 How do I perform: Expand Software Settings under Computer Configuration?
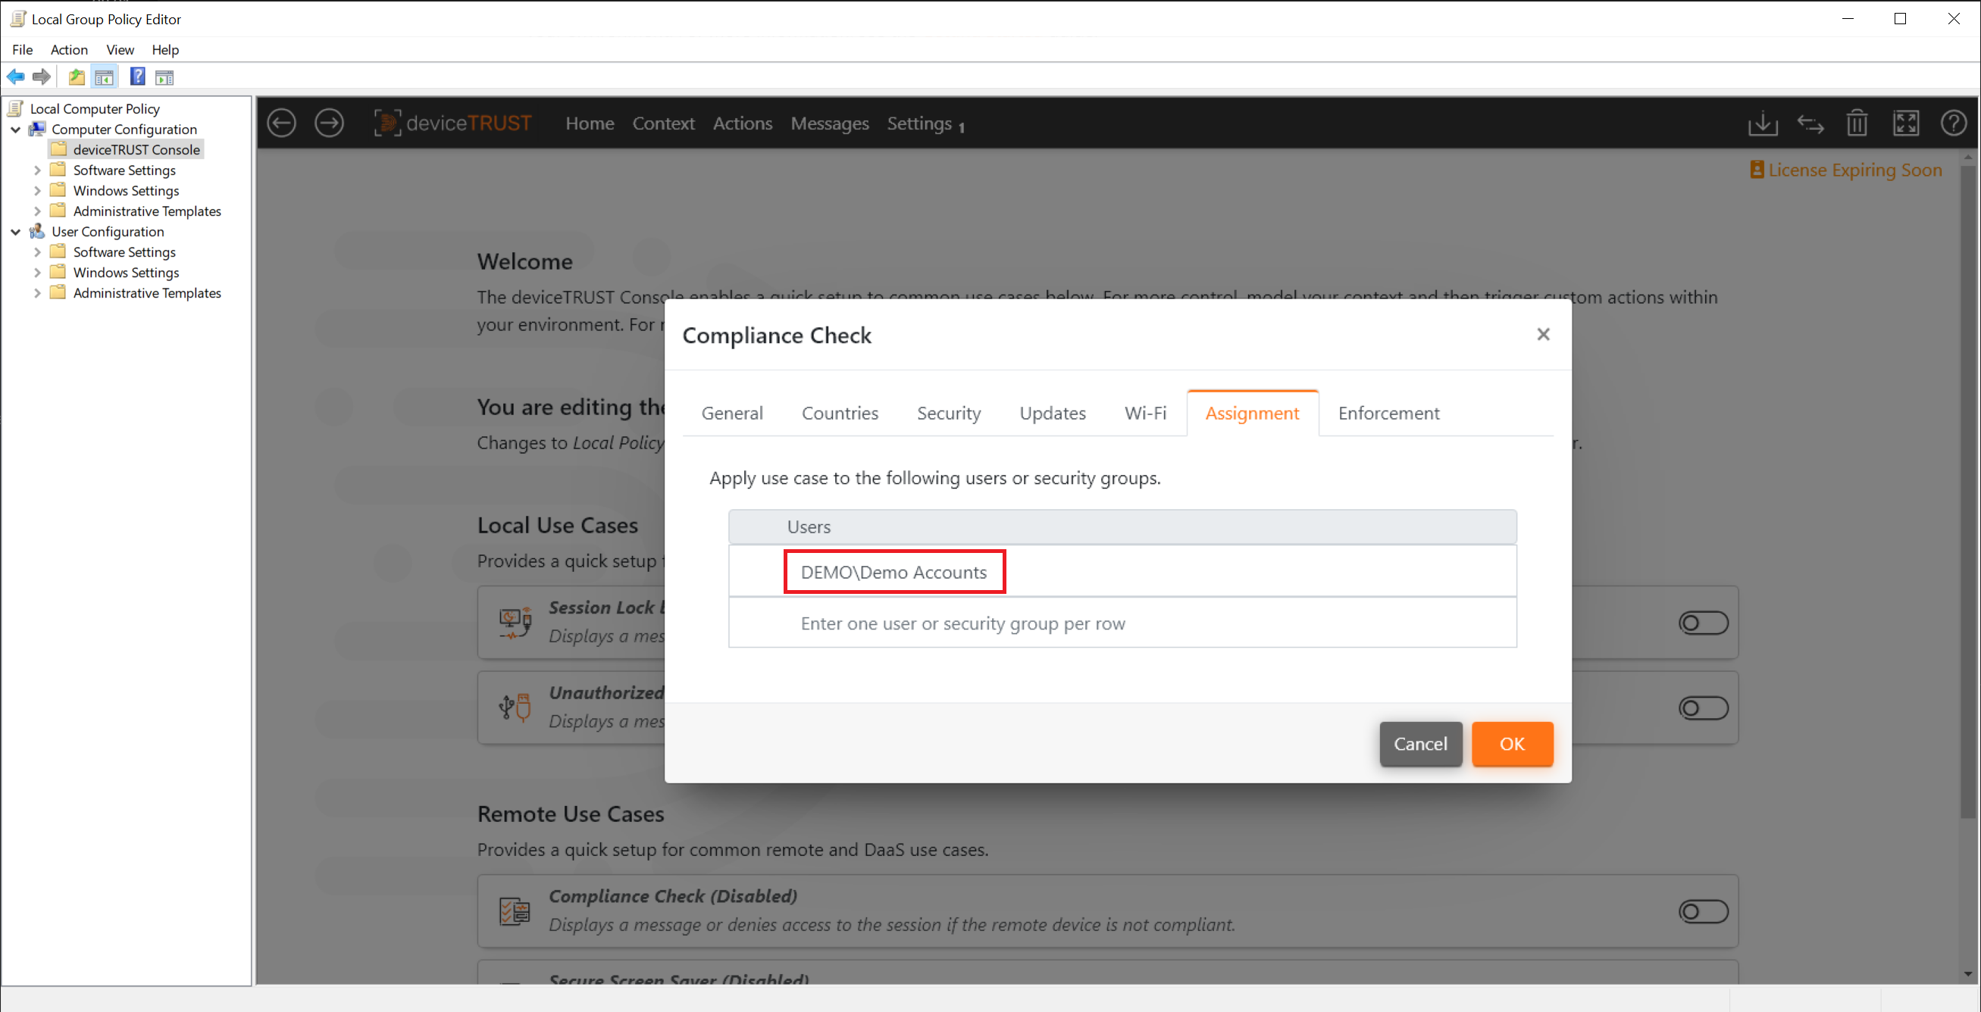(37, 170)
